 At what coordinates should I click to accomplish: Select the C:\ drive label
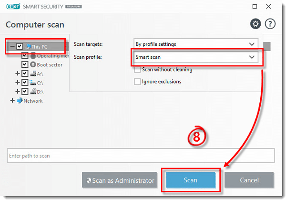[40, 83]
